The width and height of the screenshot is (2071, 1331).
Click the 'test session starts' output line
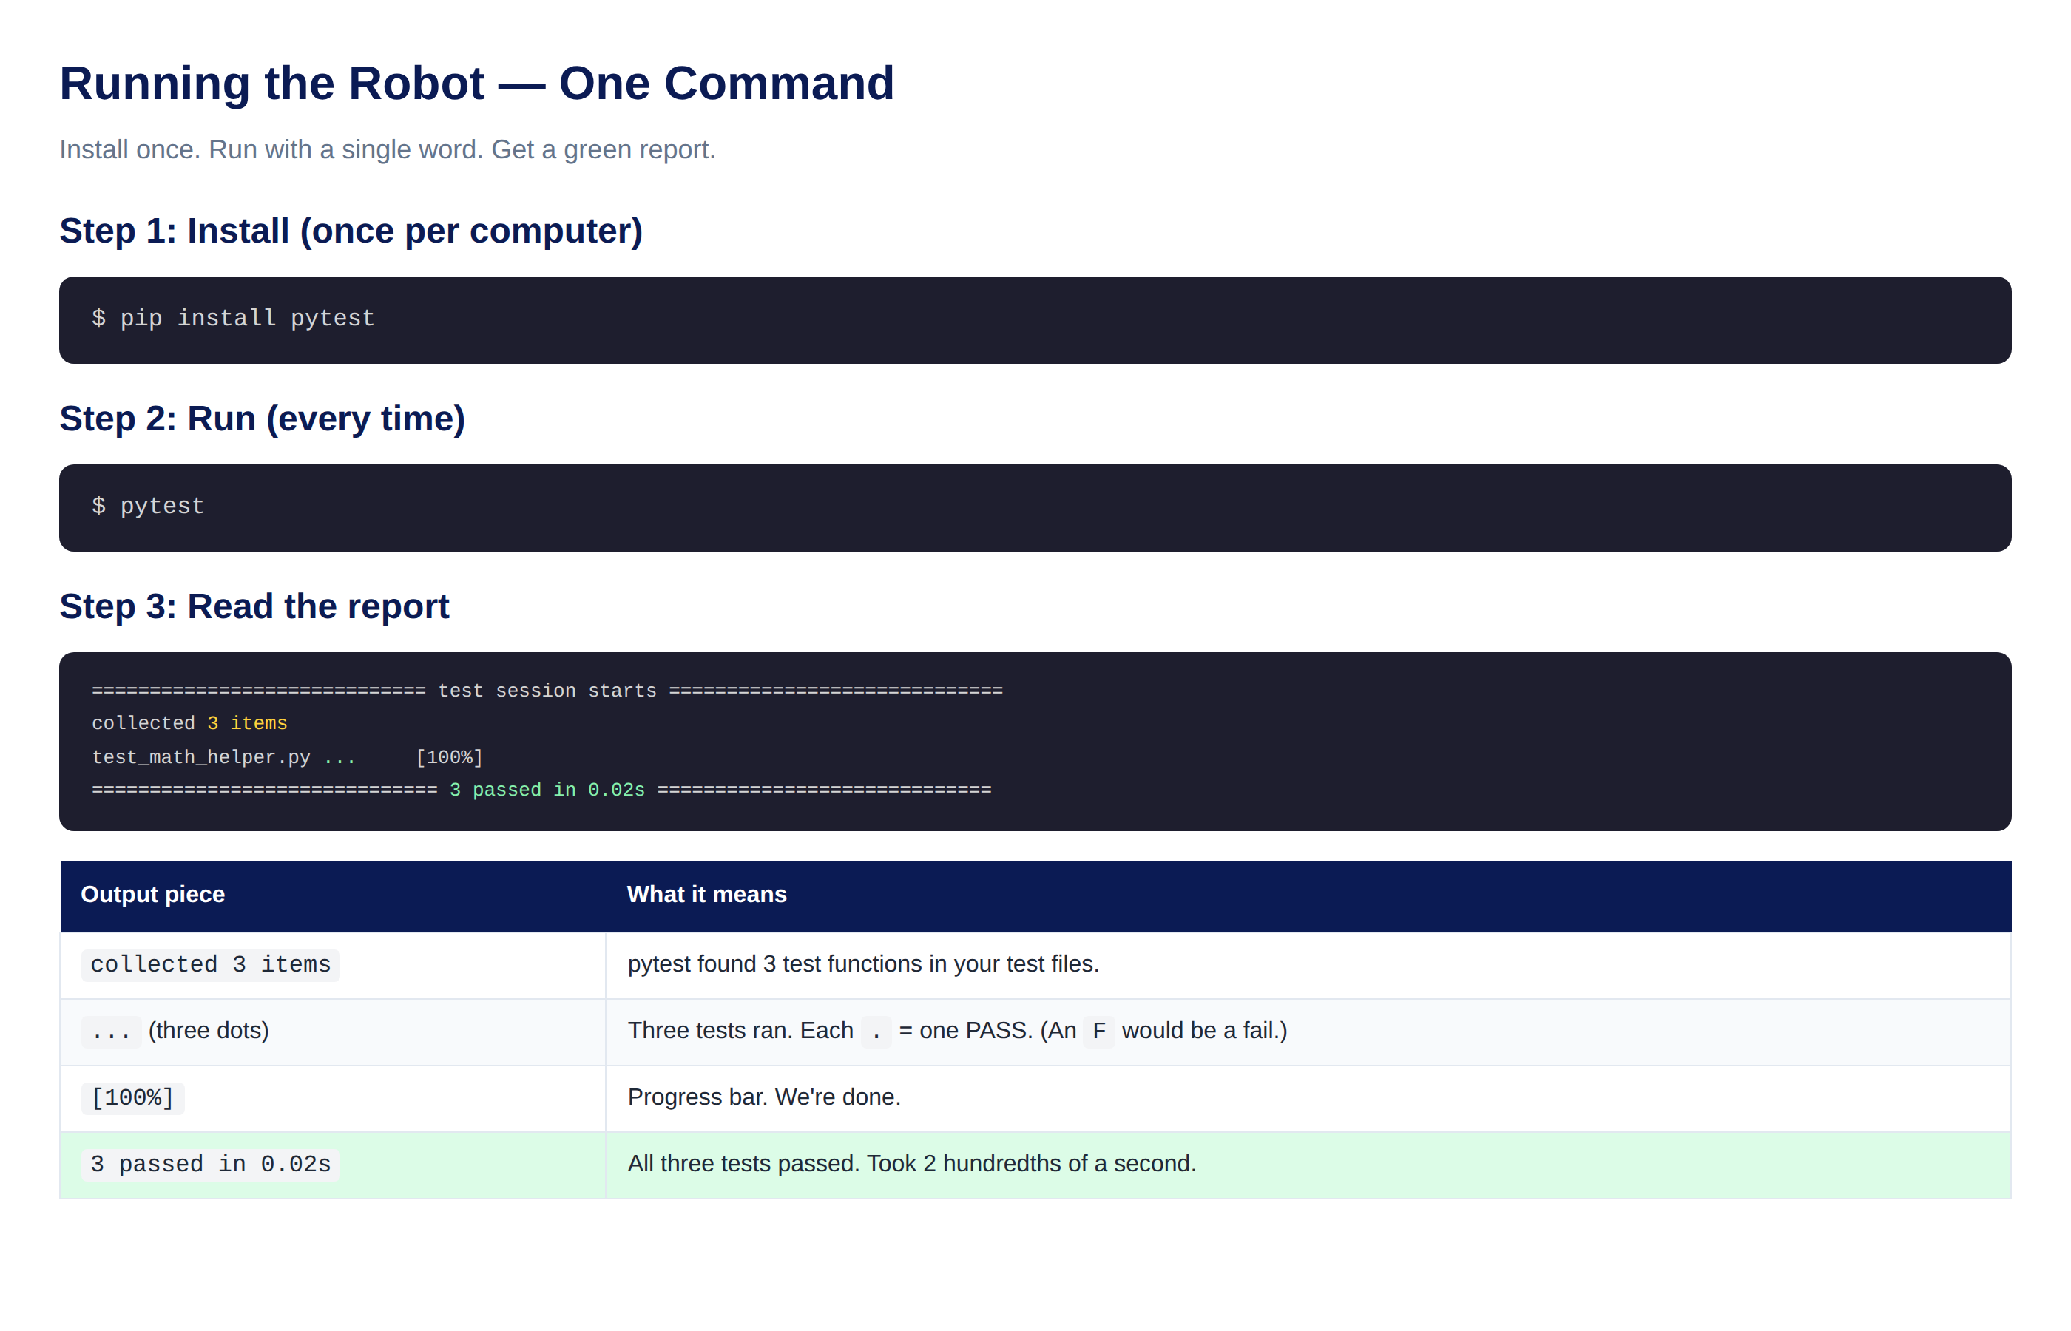pyautogui.click(x=547, y=691)
